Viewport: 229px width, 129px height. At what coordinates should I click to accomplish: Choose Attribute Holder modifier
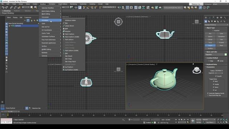pyautogui.click(x=70, y=20)
